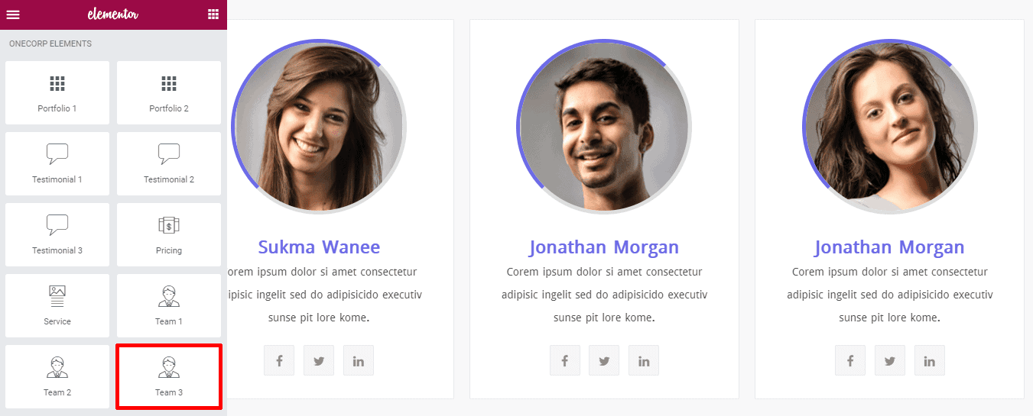Viewport: 1033px width, 416px height.
Task: Click middle card's Jonathan Morgan heading
Action: (x=604, y=247)
